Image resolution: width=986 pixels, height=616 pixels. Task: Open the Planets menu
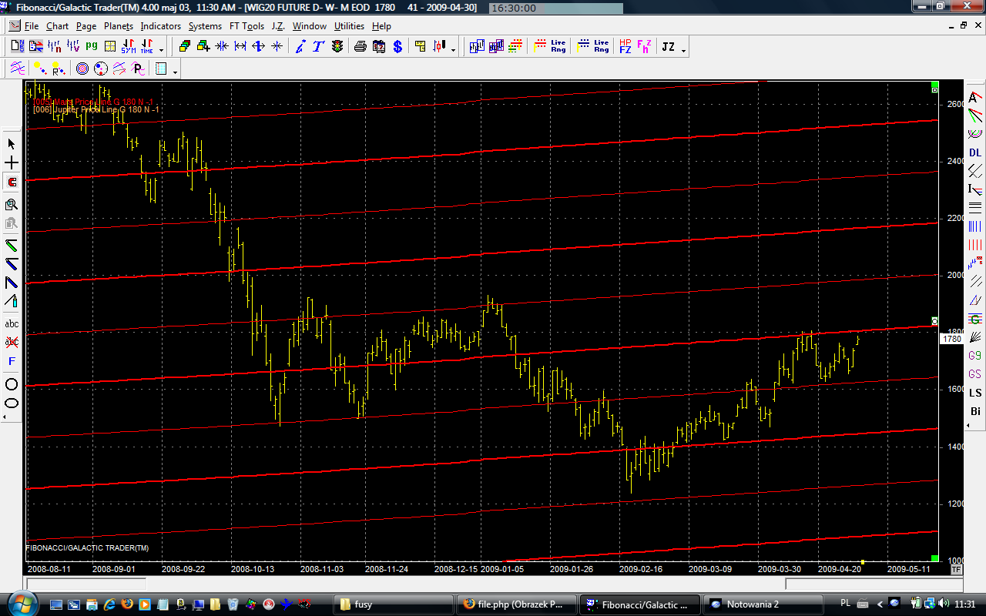(x=119, y=26)
